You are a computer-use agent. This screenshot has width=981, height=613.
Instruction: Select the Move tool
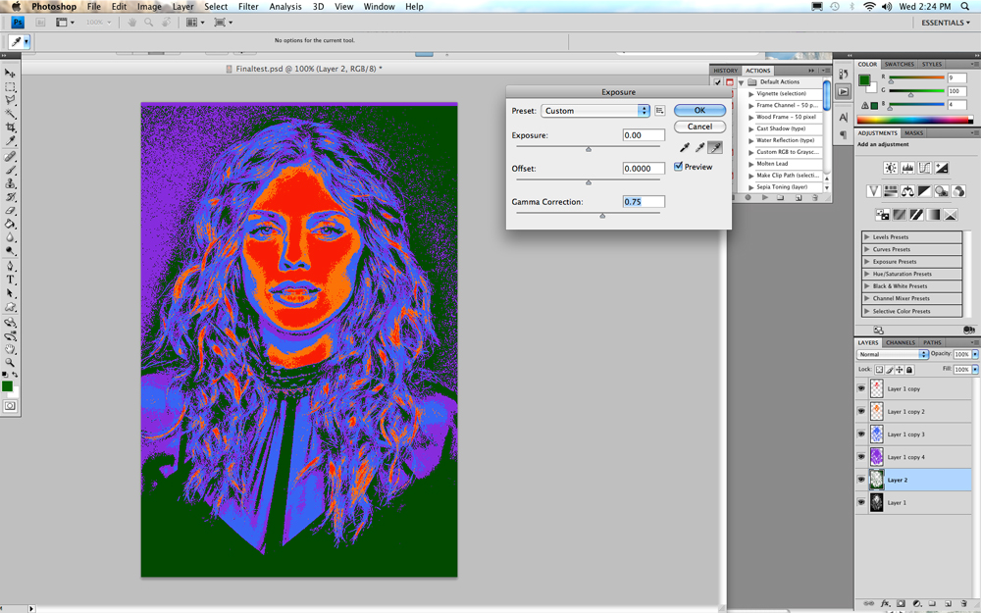(10, 74)
